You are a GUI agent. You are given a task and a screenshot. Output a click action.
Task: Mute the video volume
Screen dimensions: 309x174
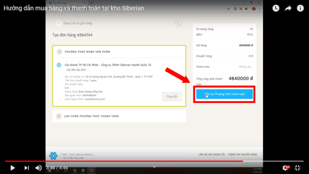[39, 168]
